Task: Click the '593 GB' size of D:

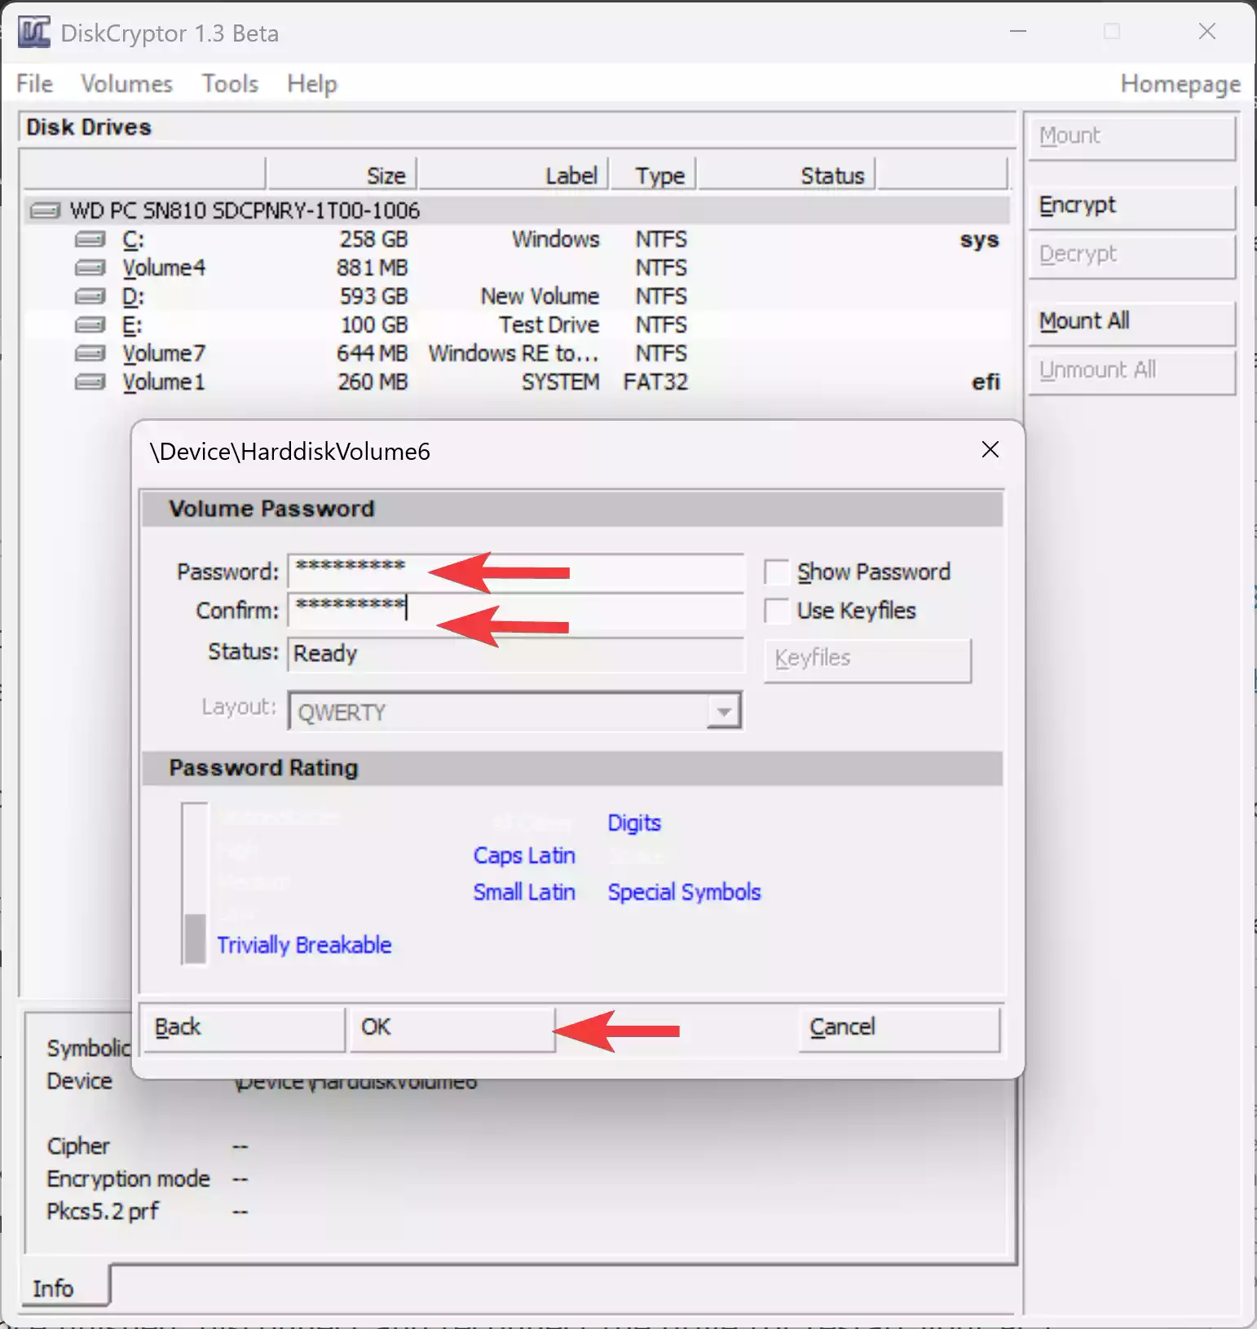Action: coord(373,297)
